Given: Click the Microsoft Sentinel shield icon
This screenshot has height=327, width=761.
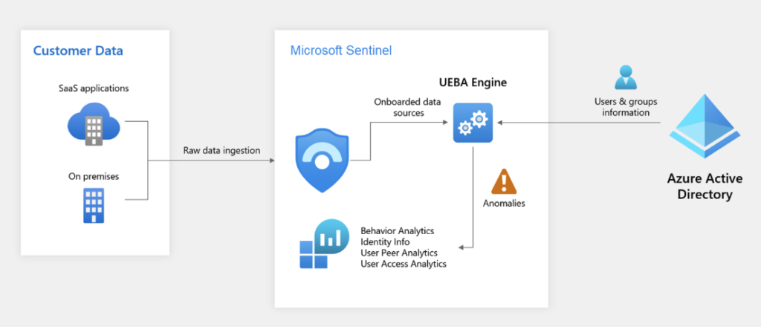Looking at the screenshot, I should (322, 160).
